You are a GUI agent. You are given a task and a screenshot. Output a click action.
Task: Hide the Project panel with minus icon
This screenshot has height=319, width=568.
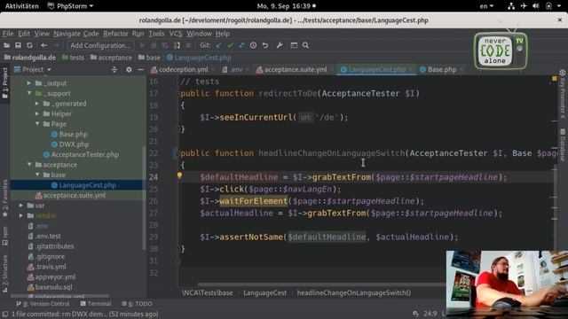click(x=140, y=69)
